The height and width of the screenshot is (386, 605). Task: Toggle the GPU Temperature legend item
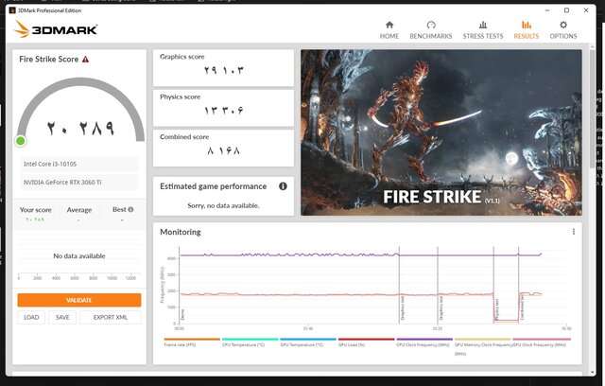click(x=307, y=342)
